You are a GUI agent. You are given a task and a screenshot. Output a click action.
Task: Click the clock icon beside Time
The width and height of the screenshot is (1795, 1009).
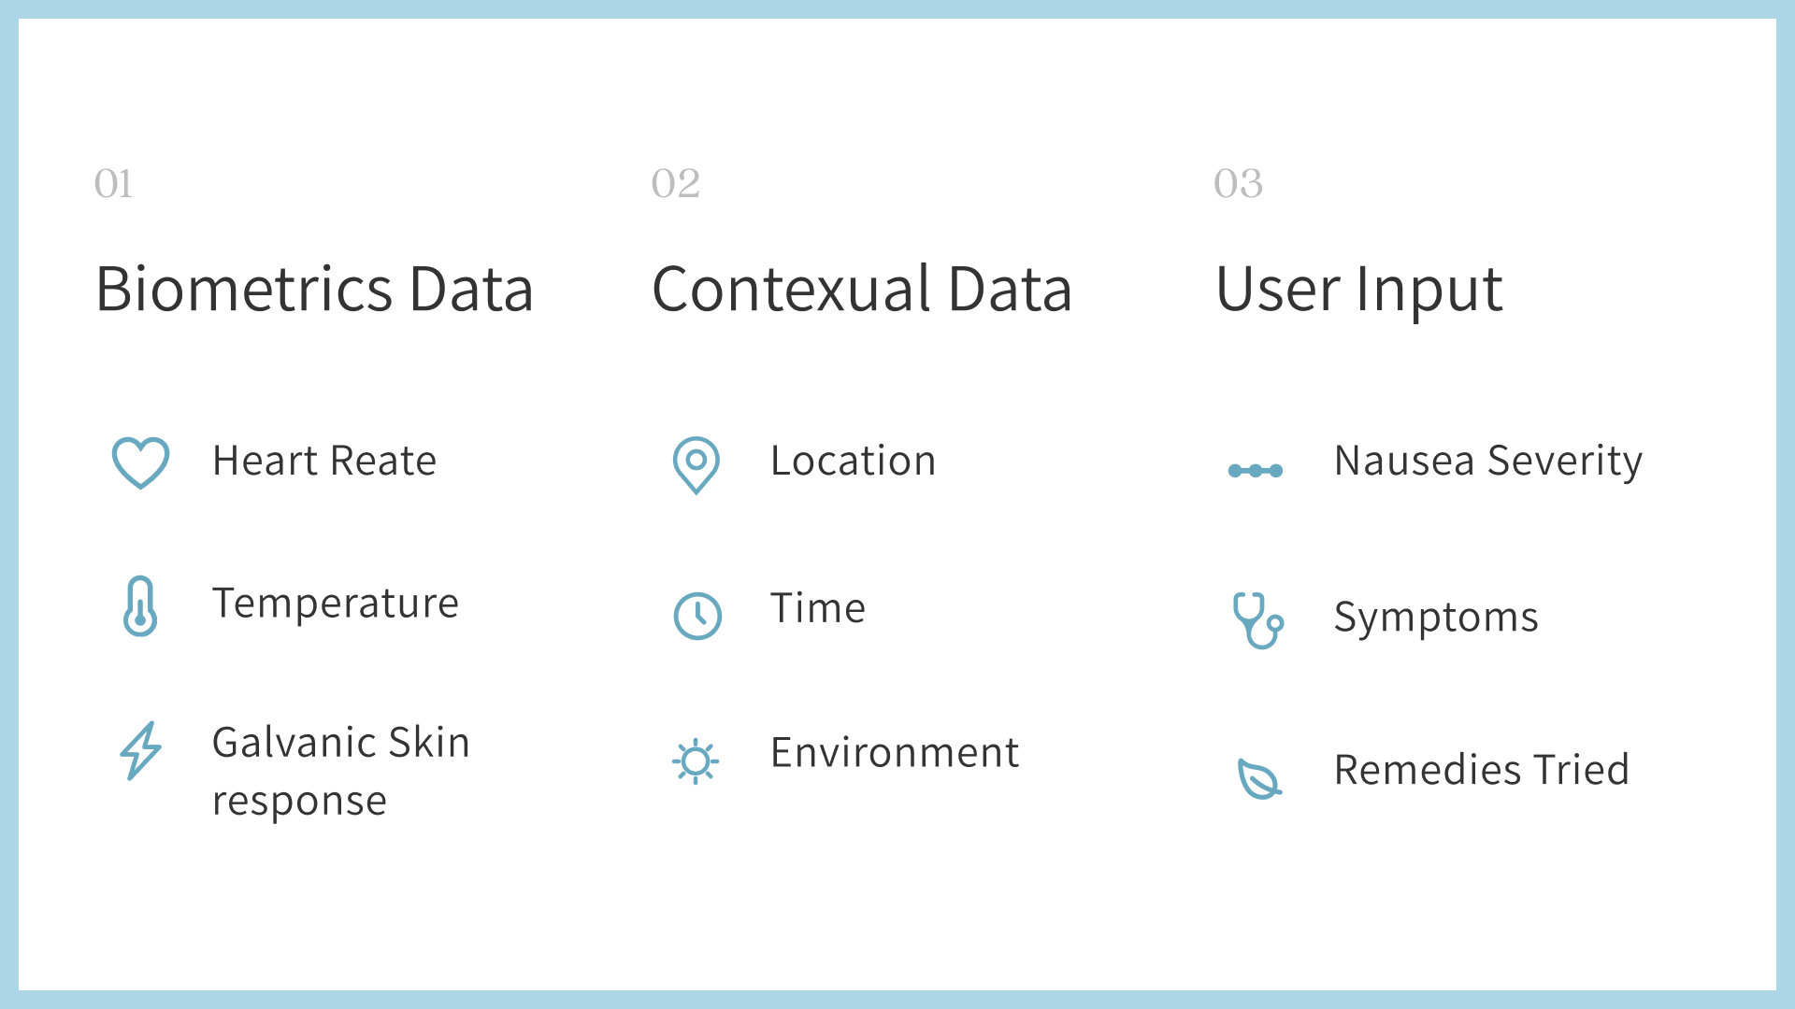coord(697,616)
